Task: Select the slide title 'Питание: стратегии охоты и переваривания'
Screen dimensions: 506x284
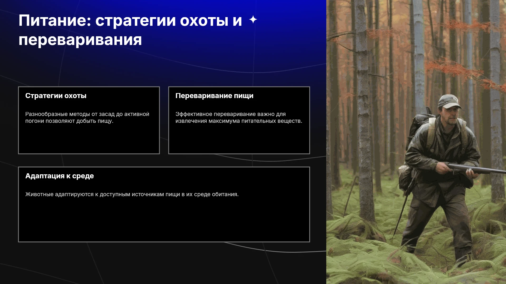Action: (130, 30)
